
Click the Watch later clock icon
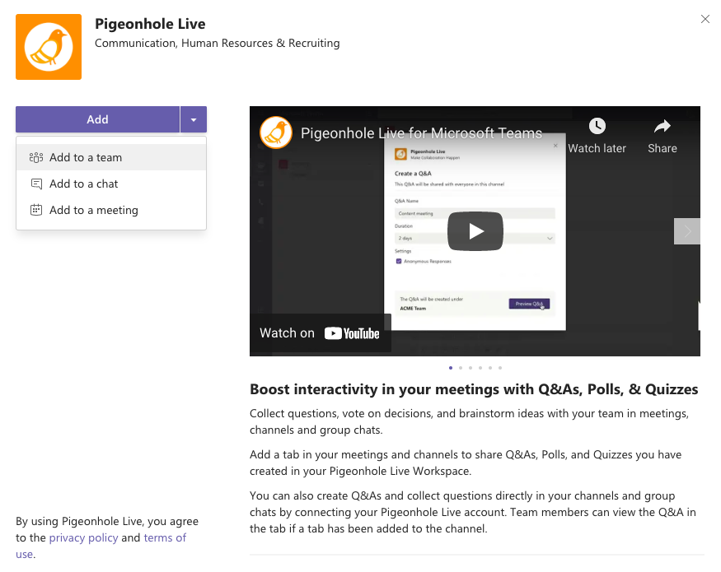[597, 126]
